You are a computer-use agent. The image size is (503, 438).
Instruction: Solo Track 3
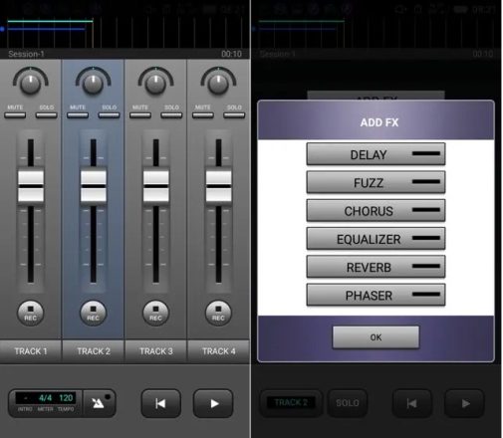tap(171, 115)
